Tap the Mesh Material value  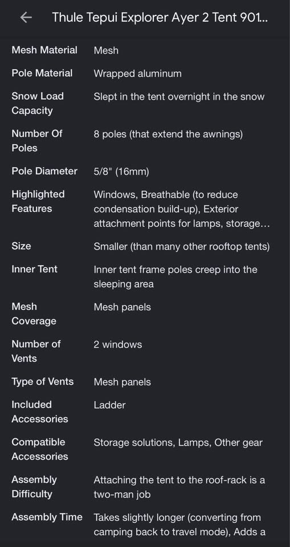coord(106,51)
